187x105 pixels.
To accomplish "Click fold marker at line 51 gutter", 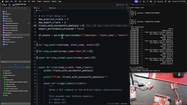I will 37,45.
